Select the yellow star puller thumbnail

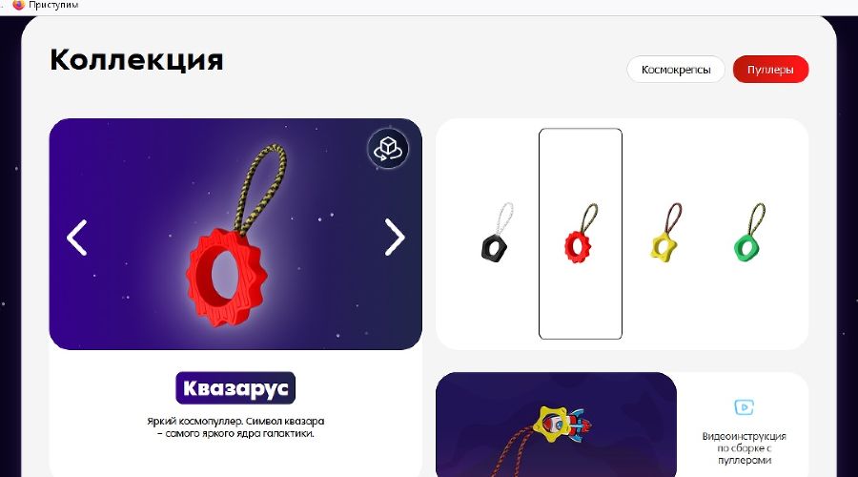click(666, 232)
